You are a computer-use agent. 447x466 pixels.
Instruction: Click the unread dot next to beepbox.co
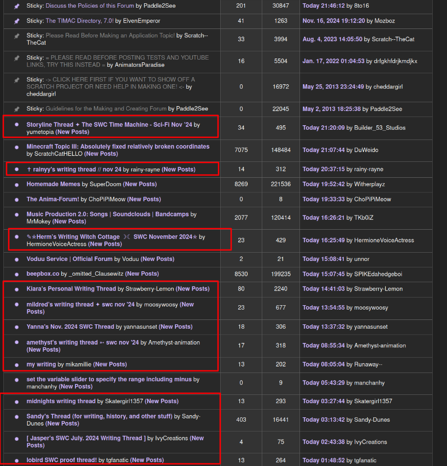click(x=16, y=273)
